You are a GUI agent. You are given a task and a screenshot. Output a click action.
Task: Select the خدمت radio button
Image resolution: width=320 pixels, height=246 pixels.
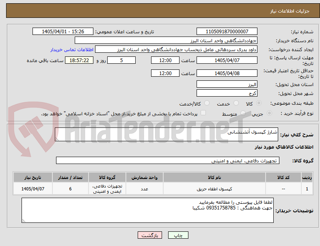click(236, 103)
